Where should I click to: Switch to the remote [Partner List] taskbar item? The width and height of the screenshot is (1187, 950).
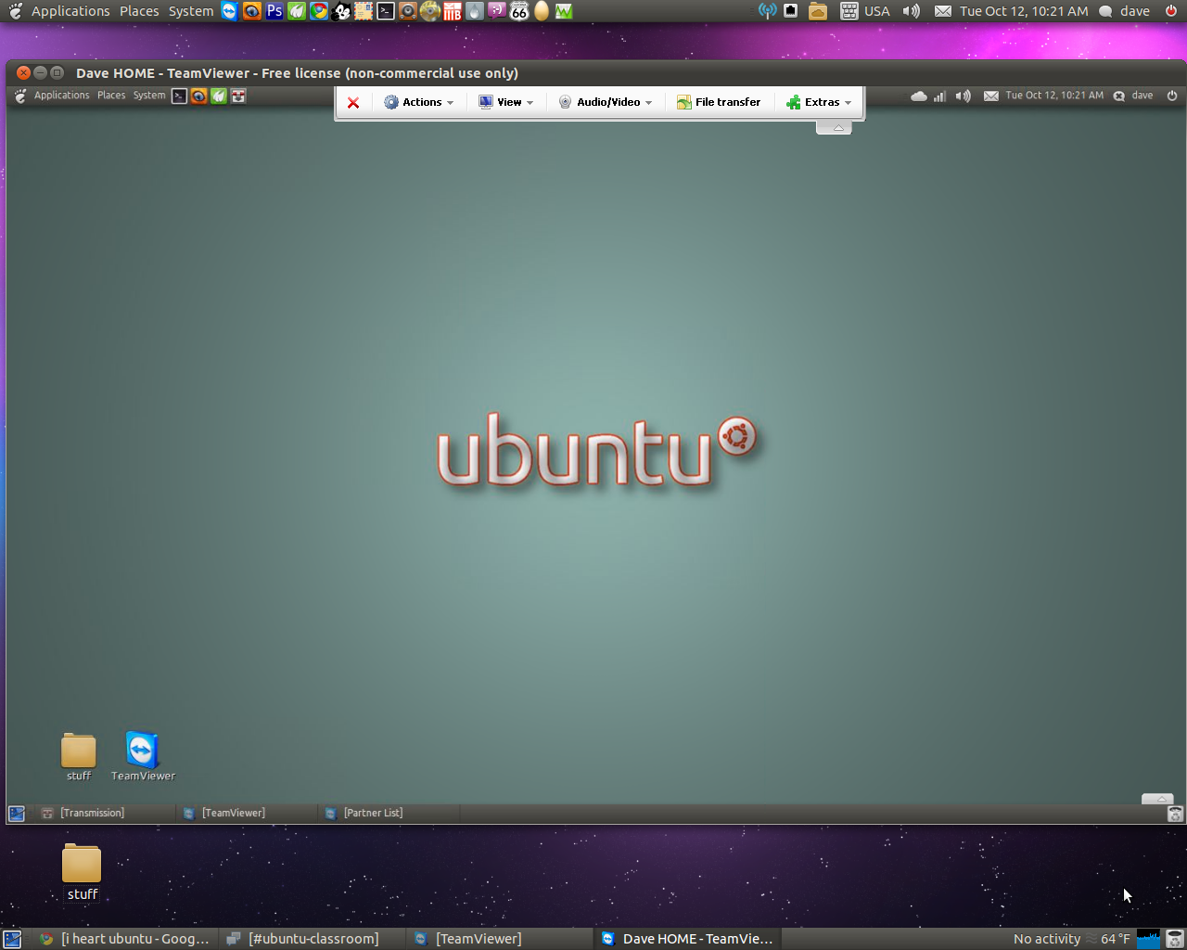[388, 813]
